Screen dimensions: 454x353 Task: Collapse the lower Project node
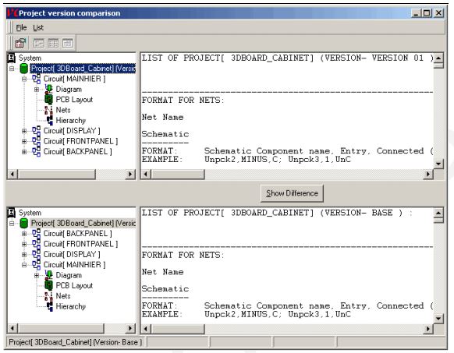point(12,224)
